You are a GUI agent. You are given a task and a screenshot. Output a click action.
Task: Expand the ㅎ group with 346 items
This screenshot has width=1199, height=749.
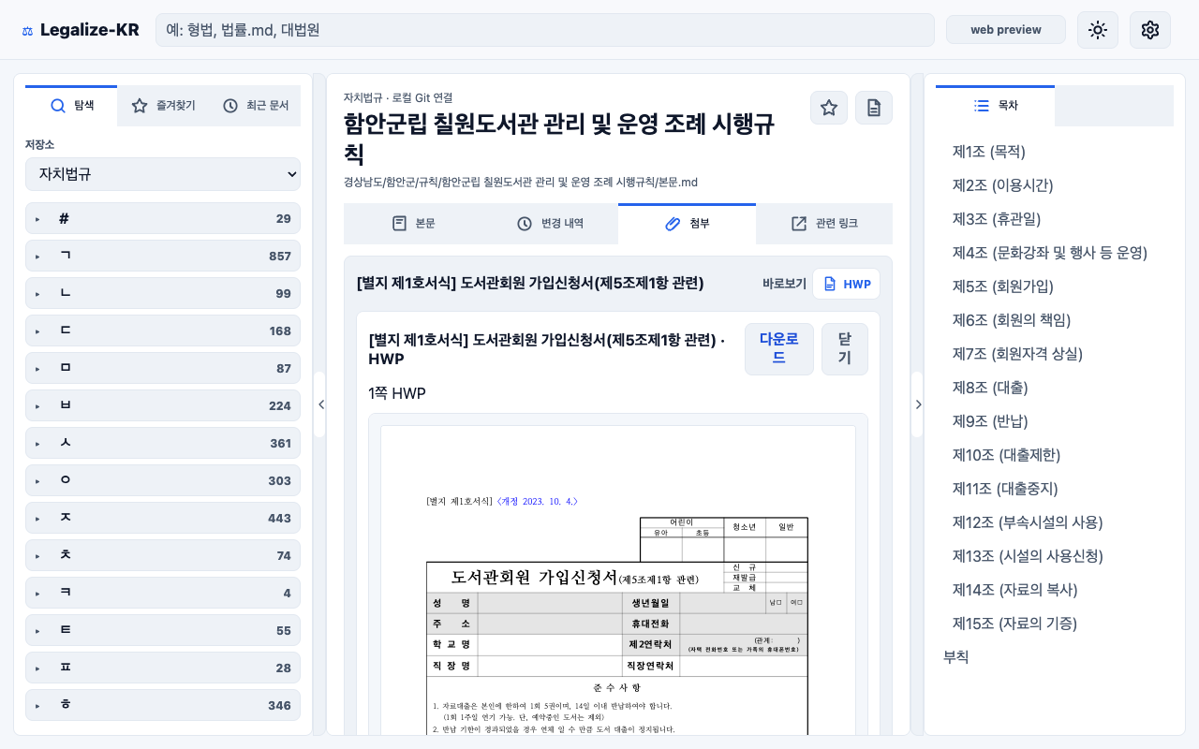[163, 705]
